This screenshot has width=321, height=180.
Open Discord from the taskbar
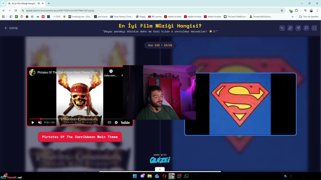coord(142,176)
